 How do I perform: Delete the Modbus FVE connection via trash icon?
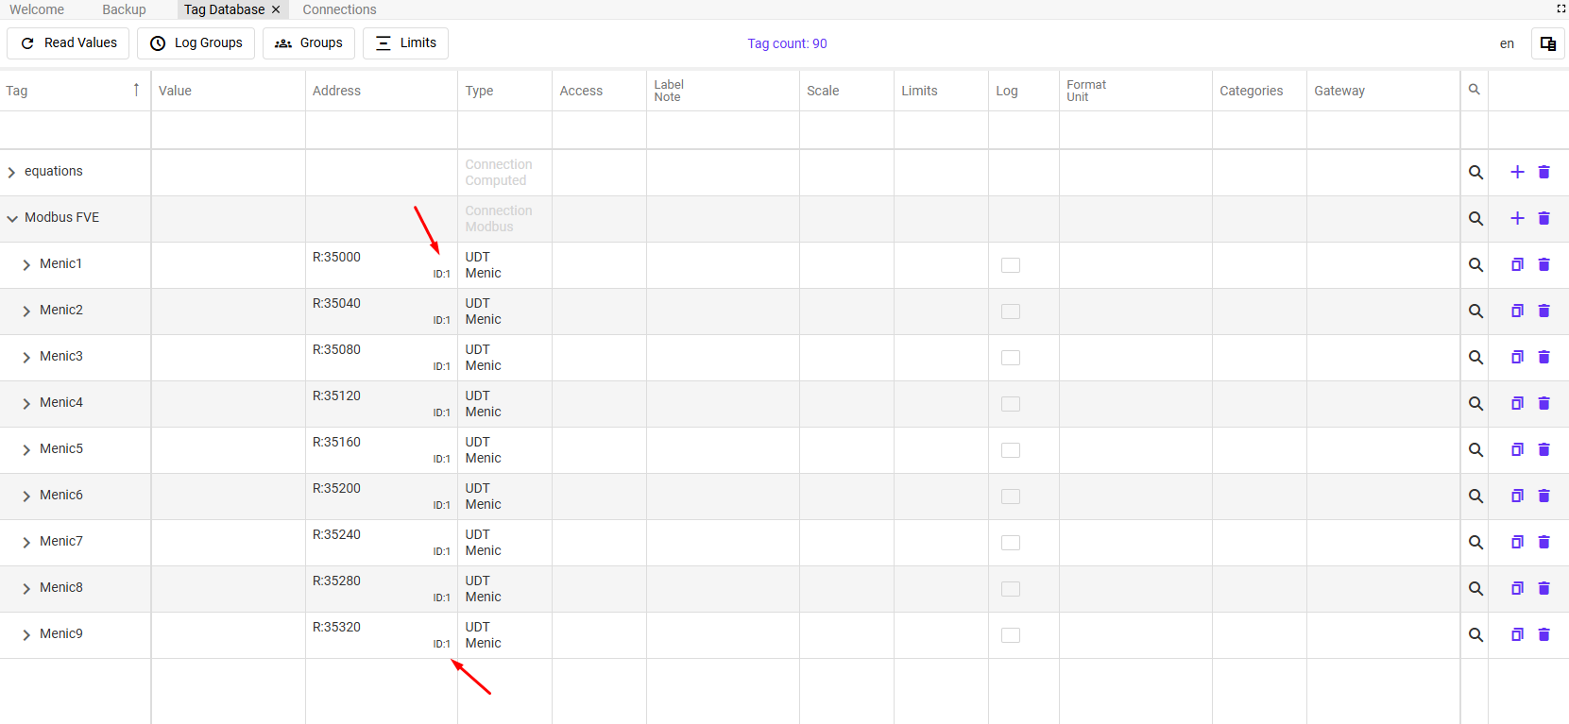coord(1544,218)
